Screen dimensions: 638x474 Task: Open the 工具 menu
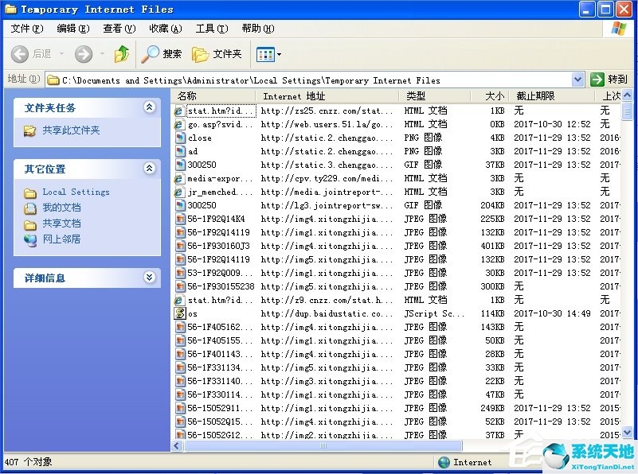210,28
